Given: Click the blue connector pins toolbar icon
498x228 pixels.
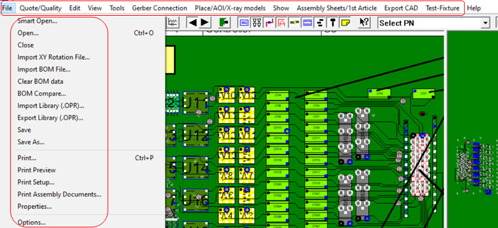Looking at the screenshot, I should [x=307, y=23].
